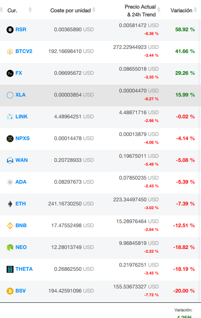The image size is (201, 318).
Task: Click the NPXS coin icon
Action: (10, 138)
